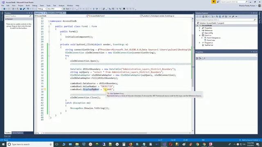Viewport: 262px width, 147px height.
Task: Expand the Form1.Designer.cs node
Action: [x=202, y=38]
